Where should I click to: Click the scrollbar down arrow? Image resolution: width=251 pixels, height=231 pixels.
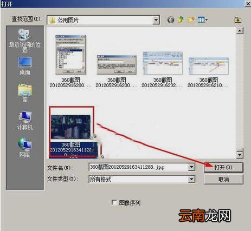click(x=240, y=155)
